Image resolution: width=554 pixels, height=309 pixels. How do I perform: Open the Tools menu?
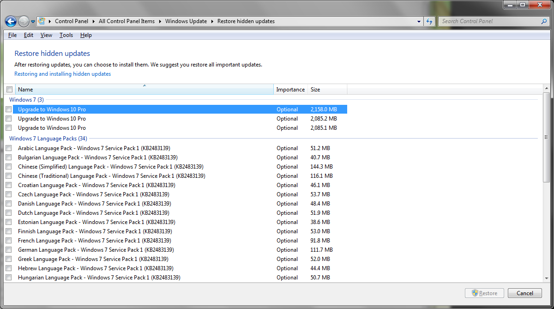[66, 35]
